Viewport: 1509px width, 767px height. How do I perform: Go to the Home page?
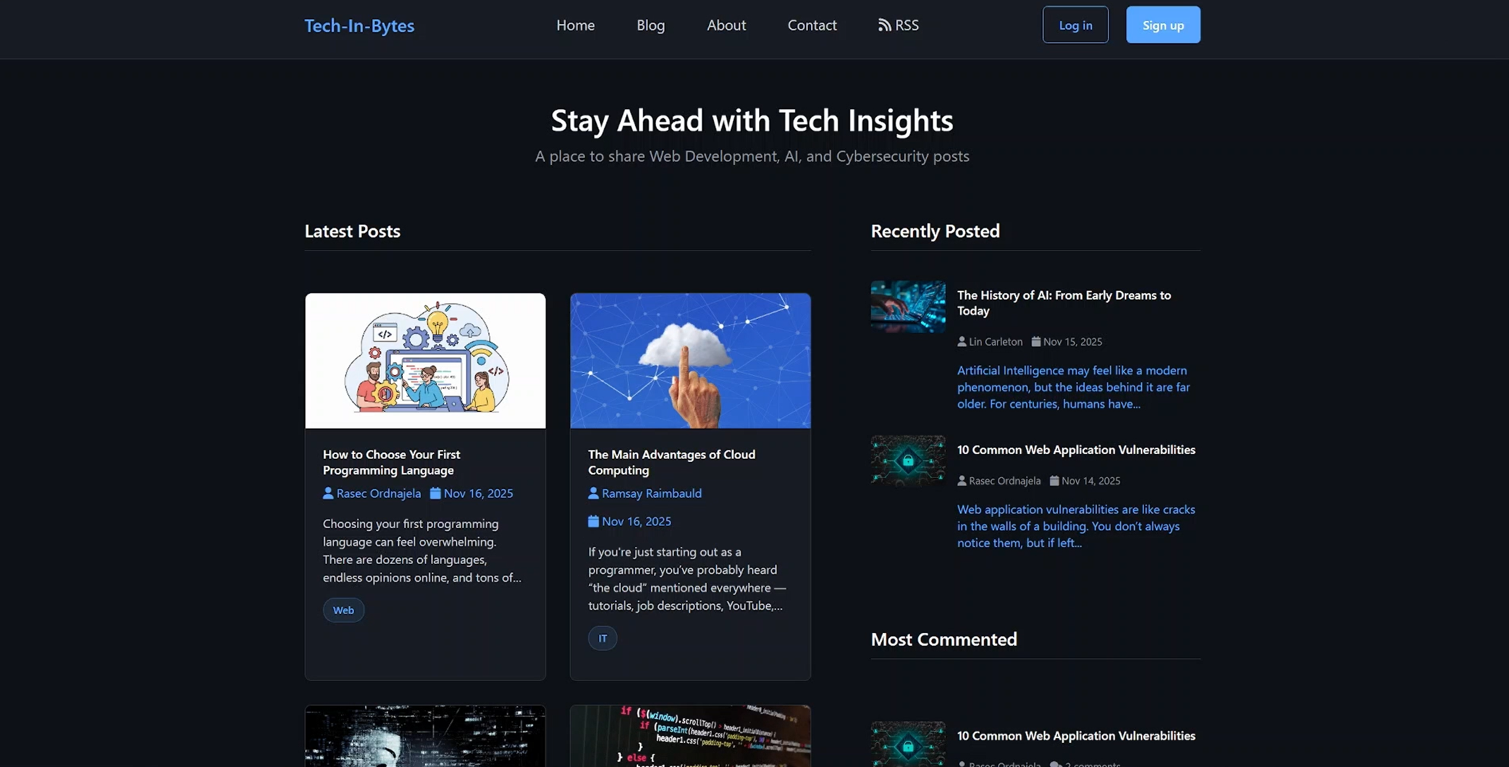tap(575, 25)
